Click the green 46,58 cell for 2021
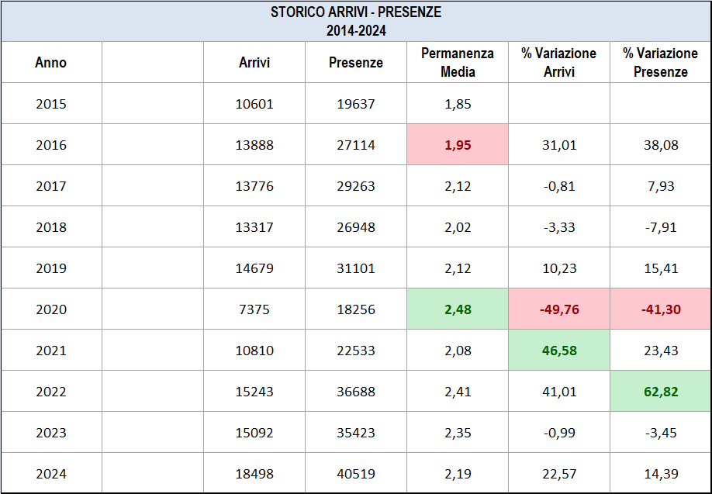This screenshot has width=712, height=494. click(x=559, y=350)
